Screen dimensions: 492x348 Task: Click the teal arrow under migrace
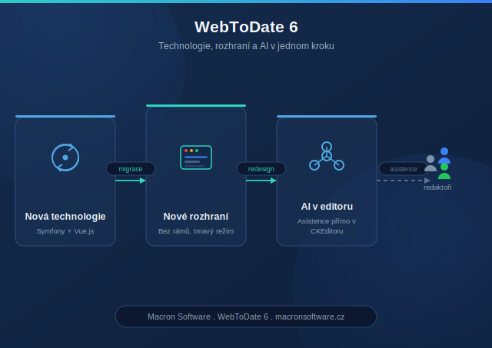[131, 181]
